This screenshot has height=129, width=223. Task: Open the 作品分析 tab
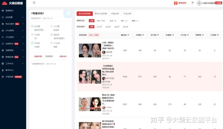click(115, 14)
